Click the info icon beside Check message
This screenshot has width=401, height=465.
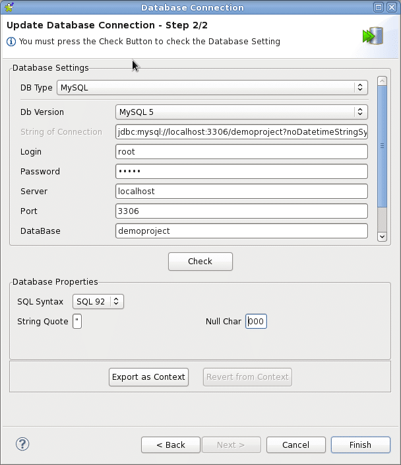click(x=12, y=42)
